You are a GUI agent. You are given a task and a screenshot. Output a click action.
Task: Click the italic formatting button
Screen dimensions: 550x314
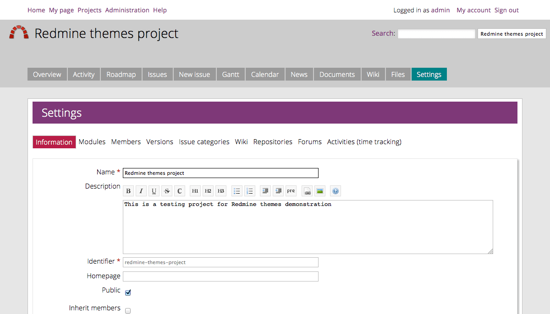point(141,191)
